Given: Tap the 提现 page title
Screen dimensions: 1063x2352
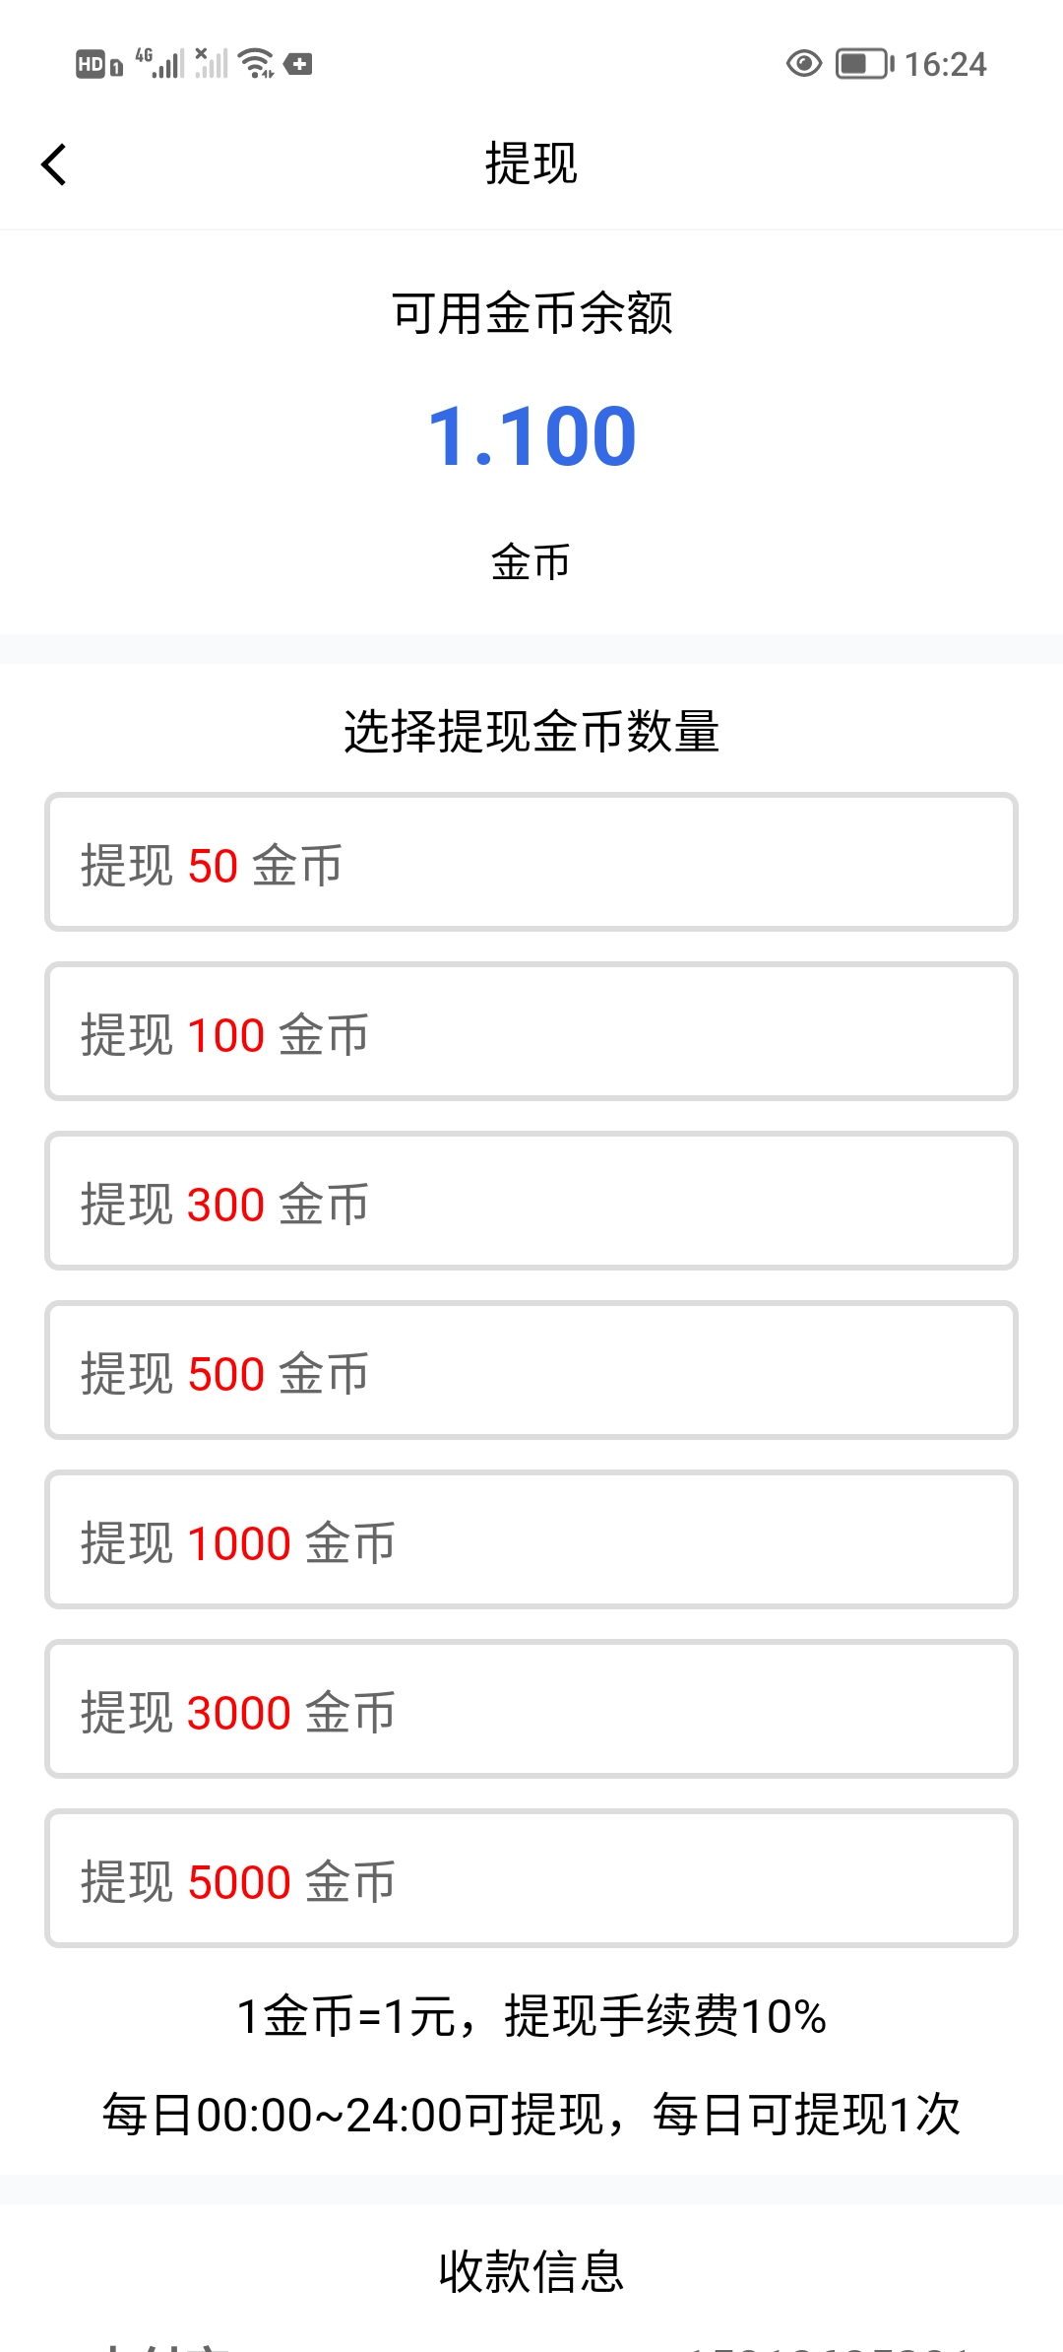Looking at the screenshot, I should click(531, 163).
